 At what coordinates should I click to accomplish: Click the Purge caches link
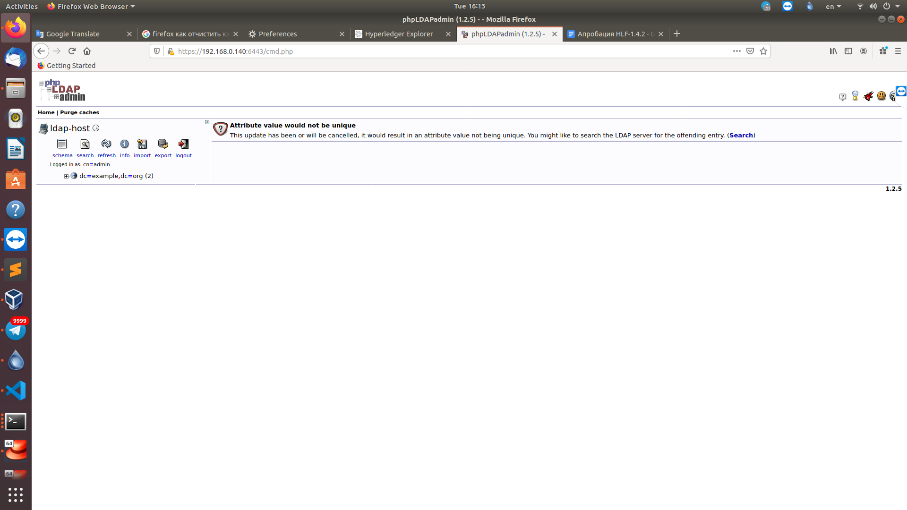coord(79,112)
